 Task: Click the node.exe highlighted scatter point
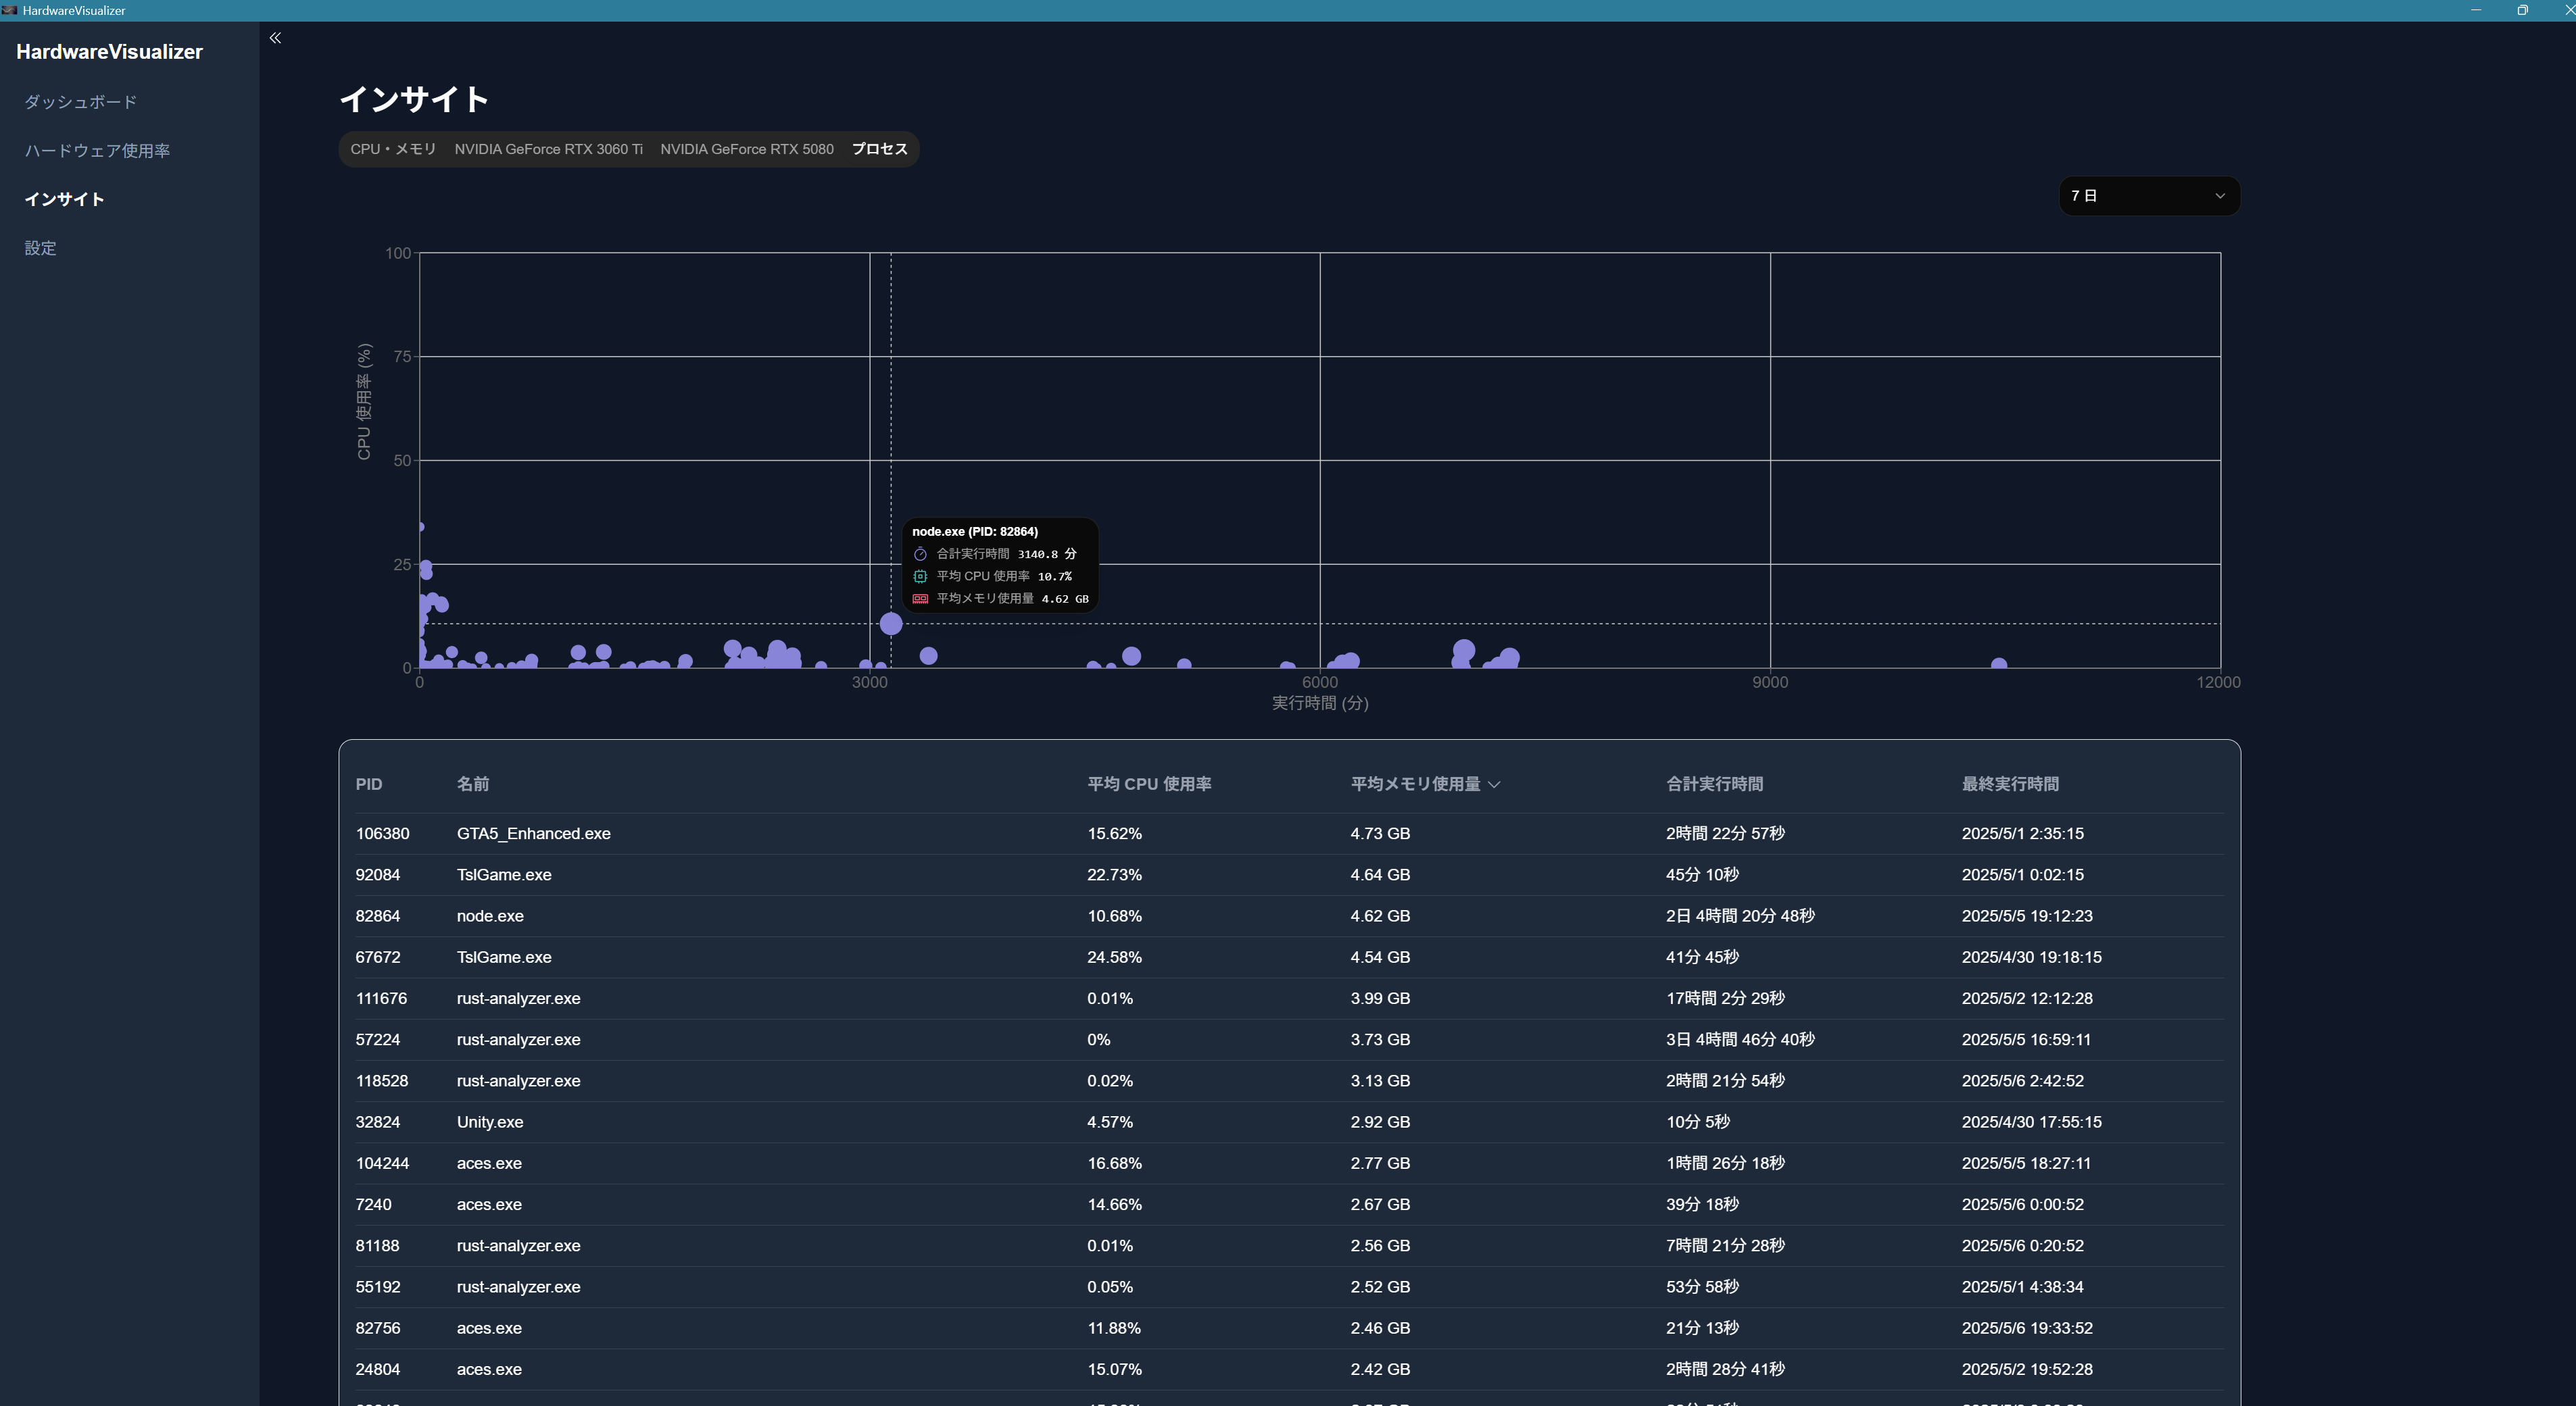coord(891,624)
